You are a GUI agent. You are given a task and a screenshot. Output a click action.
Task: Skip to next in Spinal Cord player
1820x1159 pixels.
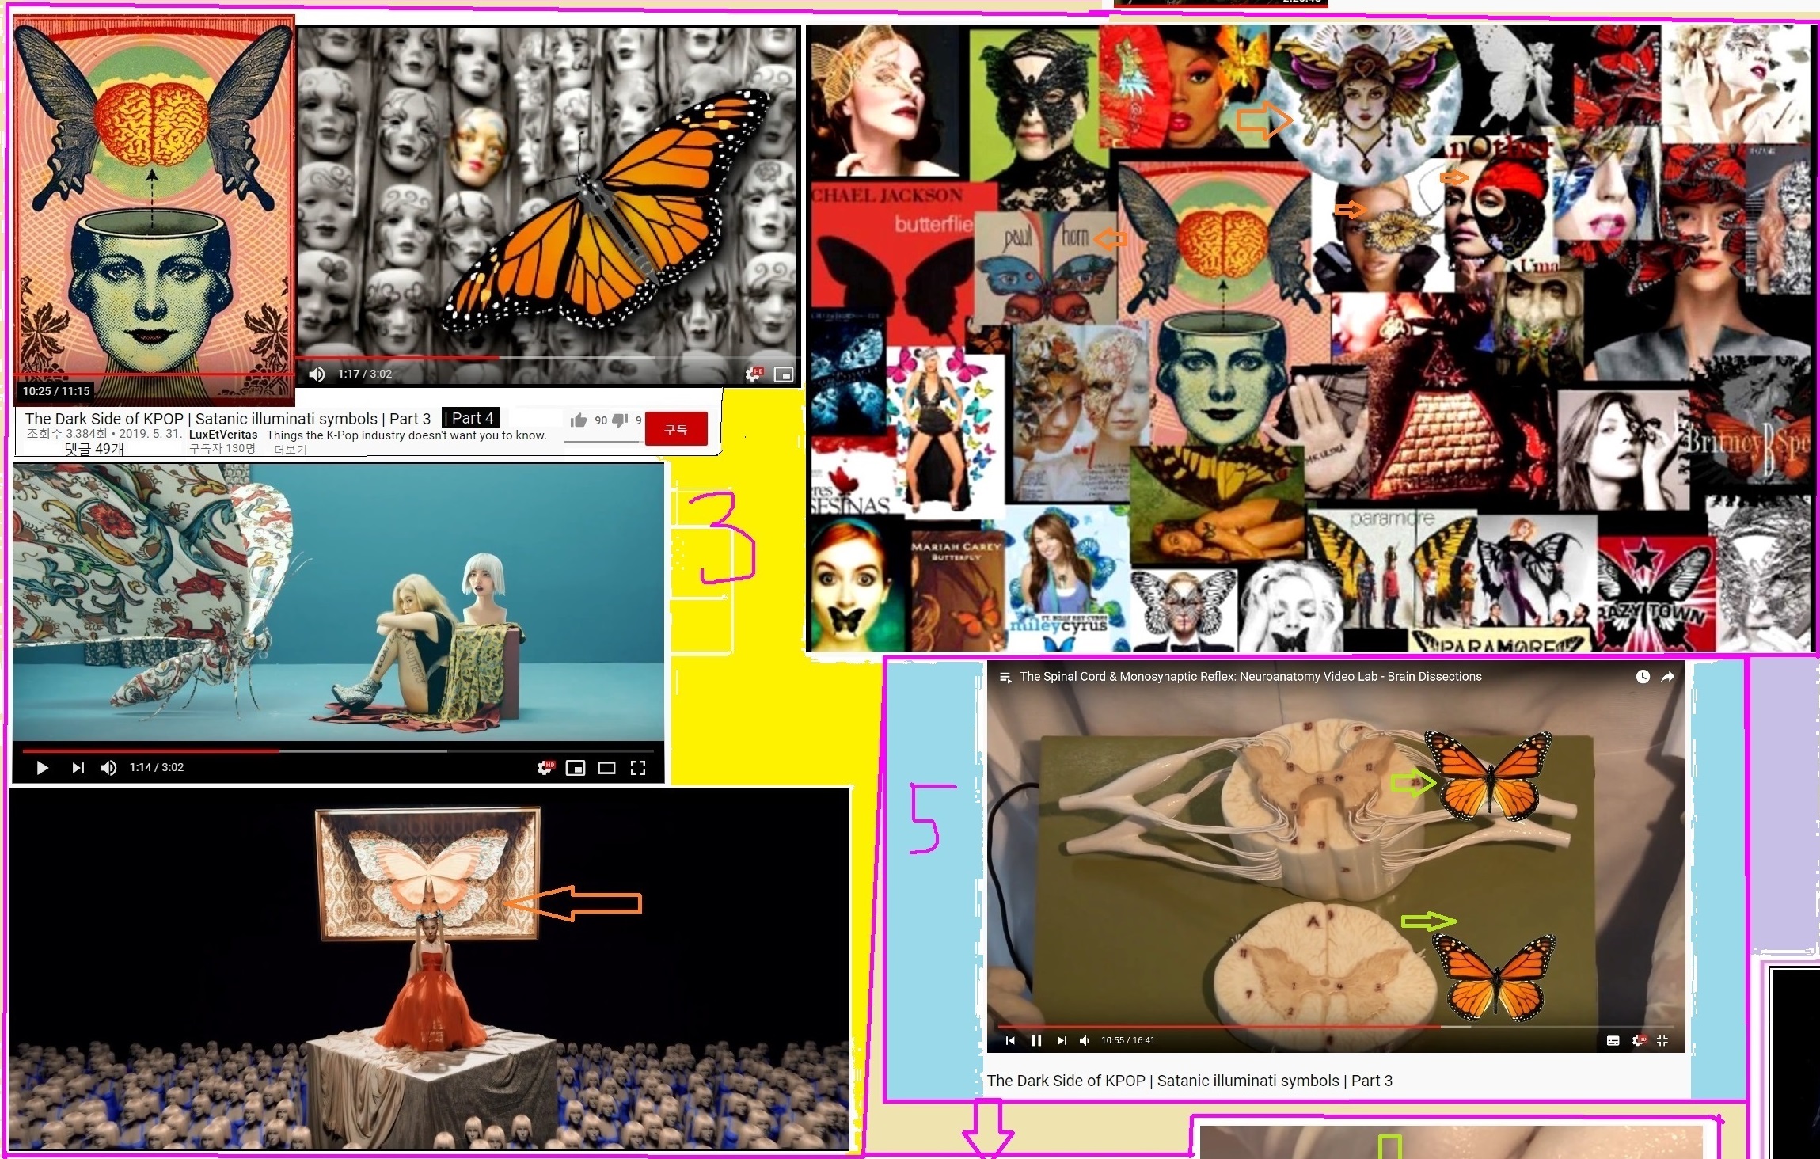pos(1062,1040)
